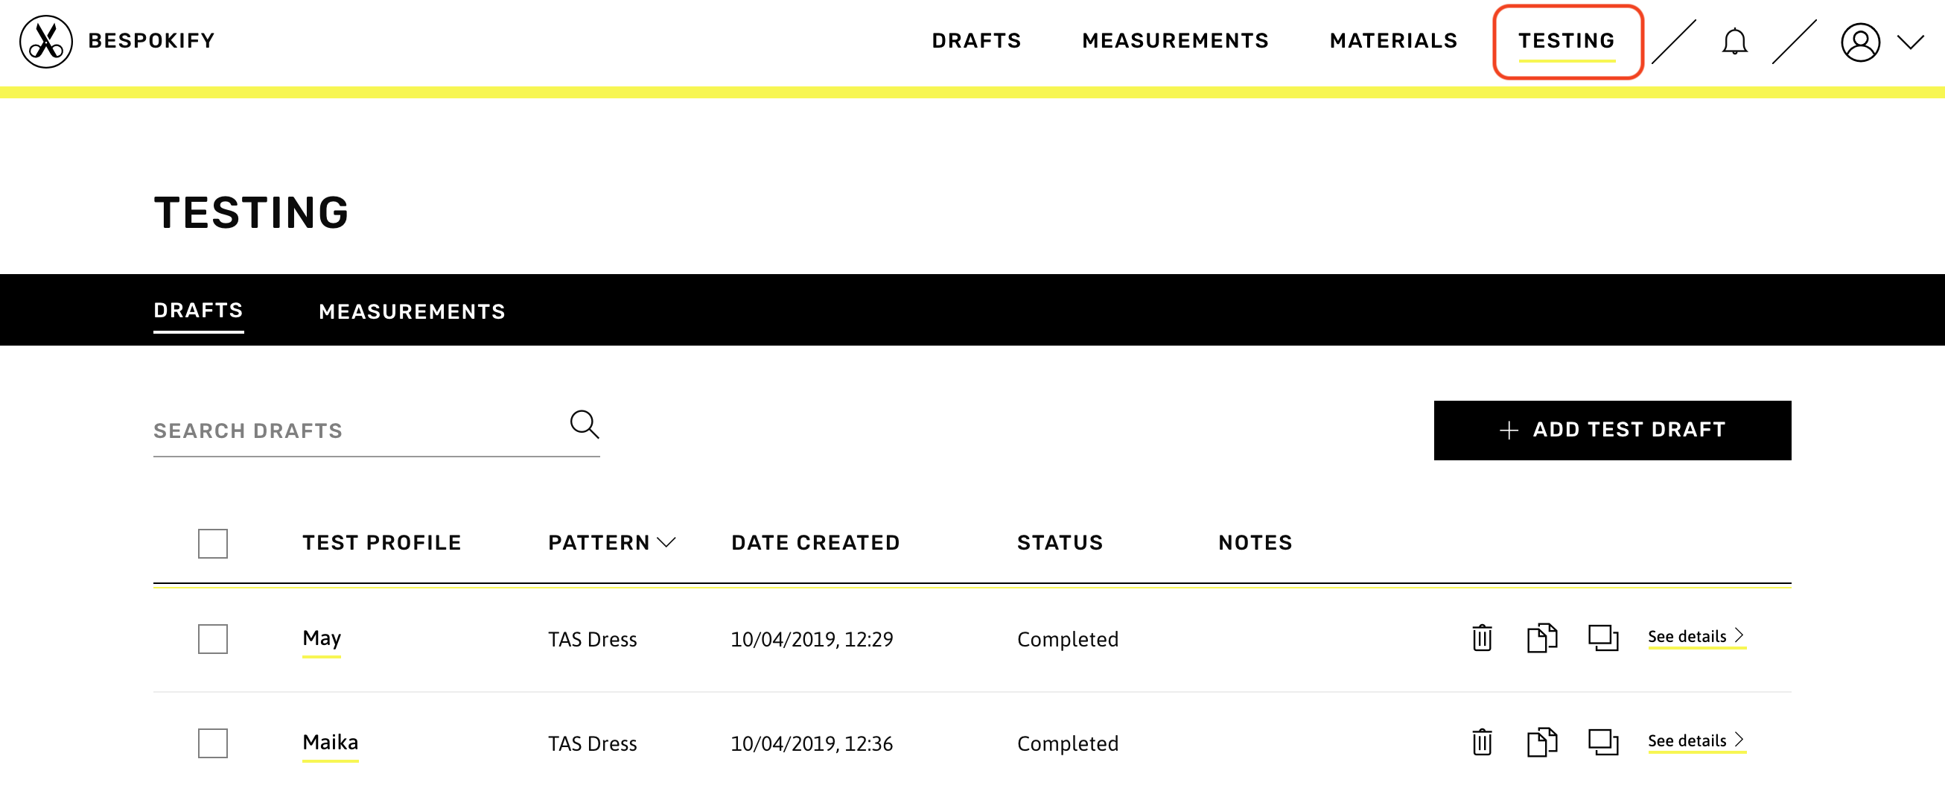Open the notifications bell

coord(1734,42)
